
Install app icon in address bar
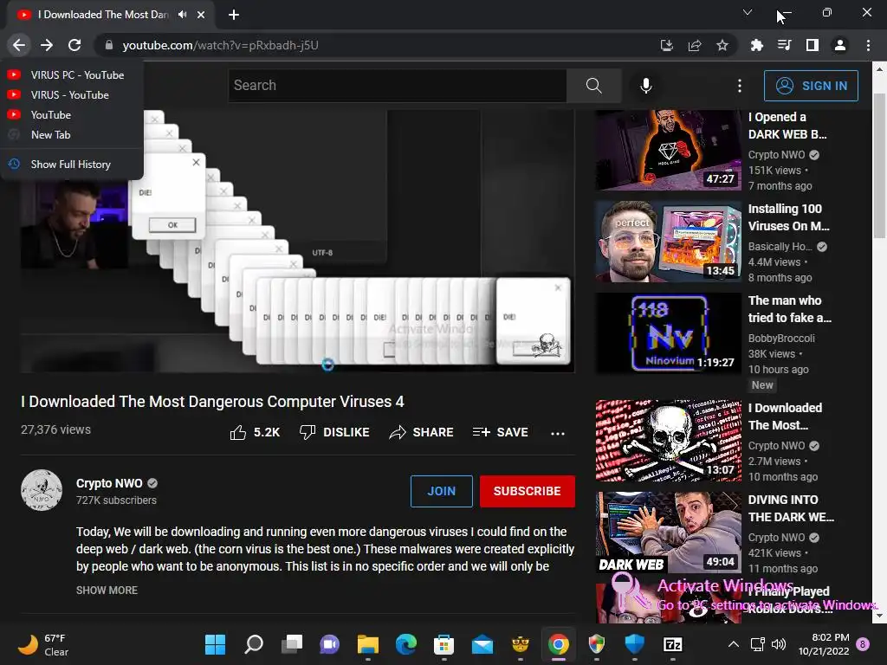pos(667,45)
